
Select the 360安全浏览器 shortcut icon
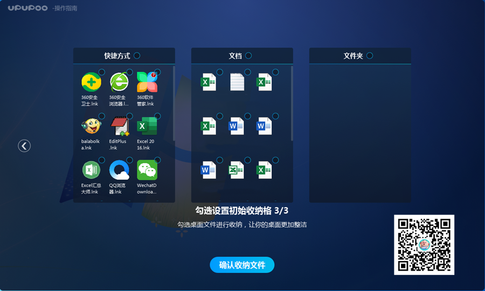pos(119,82)
